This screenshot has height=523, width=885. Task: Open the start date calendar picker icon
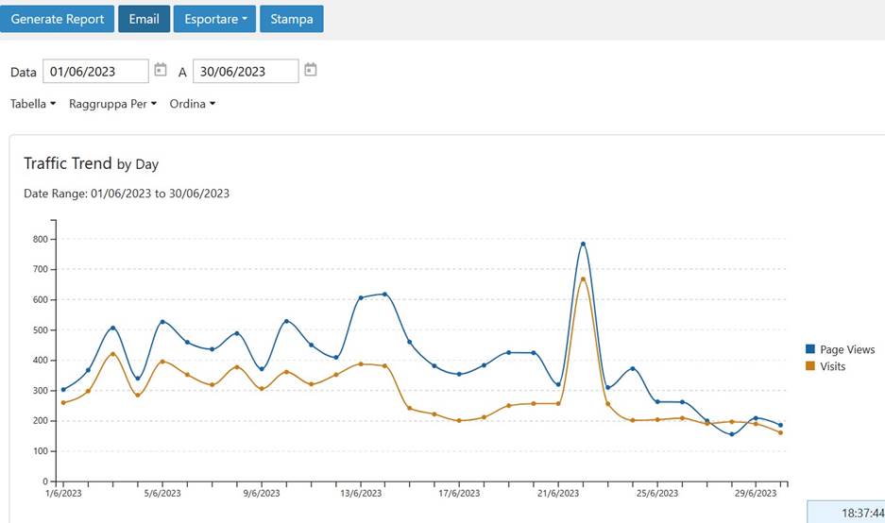tap(161, 70)
